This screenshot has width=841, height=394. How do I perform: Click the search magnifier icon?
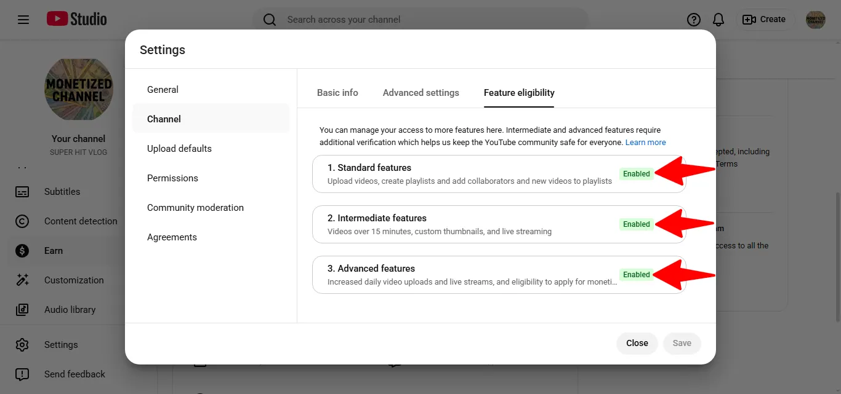point(270,20)
